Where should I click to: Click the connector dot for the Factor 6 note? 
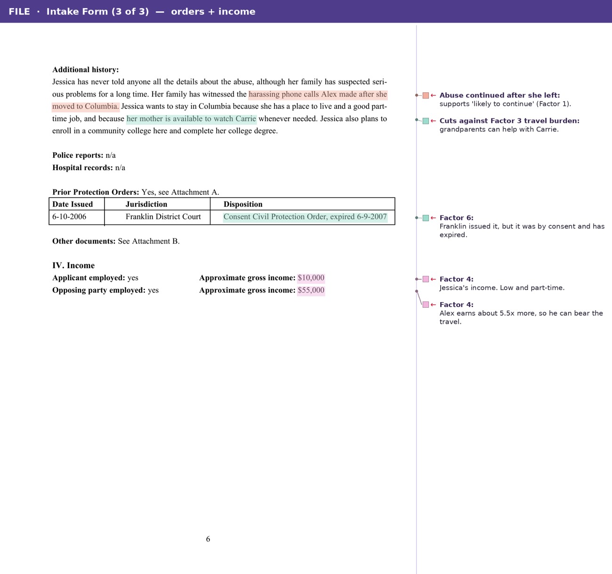[417, 218]
